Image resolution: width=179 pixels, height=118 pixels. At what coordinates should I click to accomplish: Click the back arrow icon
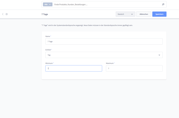click(3, 14)
